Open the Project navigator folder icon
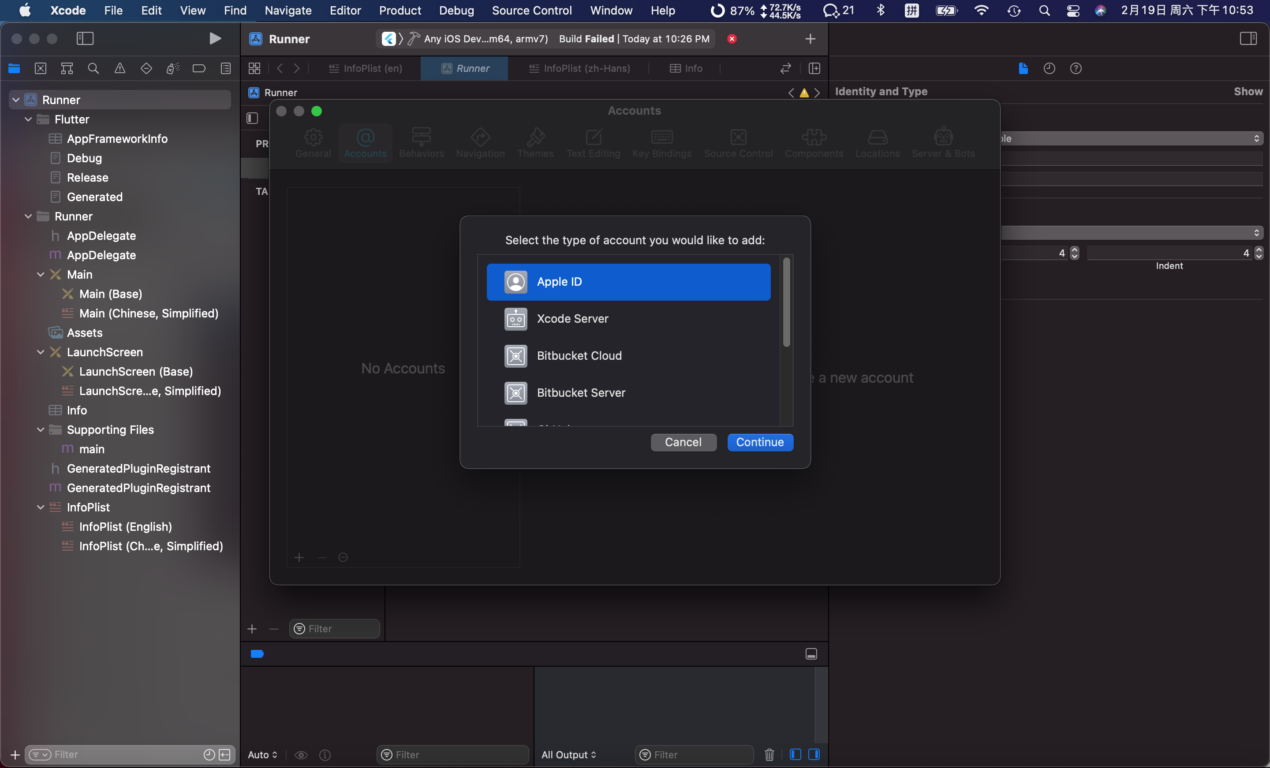This screenshot has width=1270, height=768. point(14,68)
